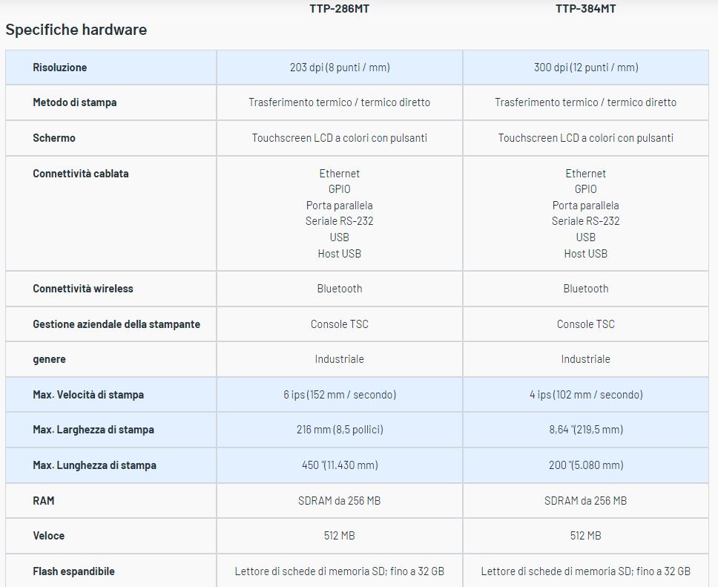Select the Risoluzione row label
718x587 pixels.
click(60, 68)
